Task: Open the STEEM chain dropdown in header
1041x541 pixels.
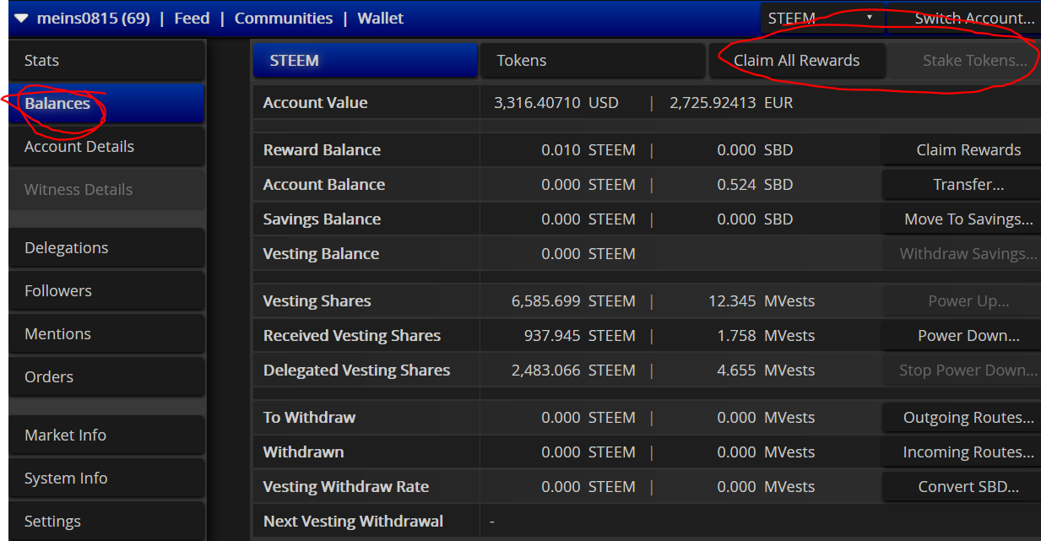Action: coord(822,19)
